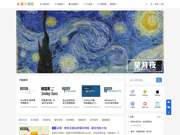Open the header search magnifier icon
The height and width of the screenshot is (135, 180).
pos(151,4)
